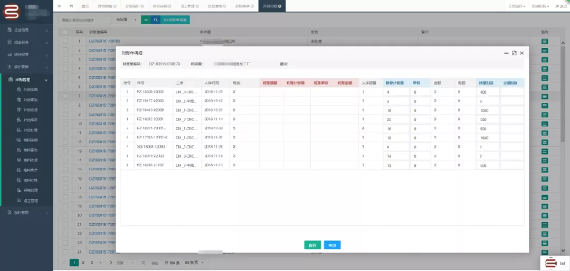The width and height of the screenshot is (570, 271).
Task: Click the green operation icon in row 3
Action: (x=545, y=59)
